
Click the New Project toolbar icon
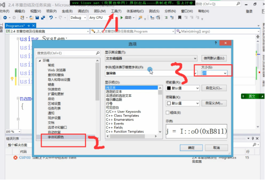[x=22, y=18]
